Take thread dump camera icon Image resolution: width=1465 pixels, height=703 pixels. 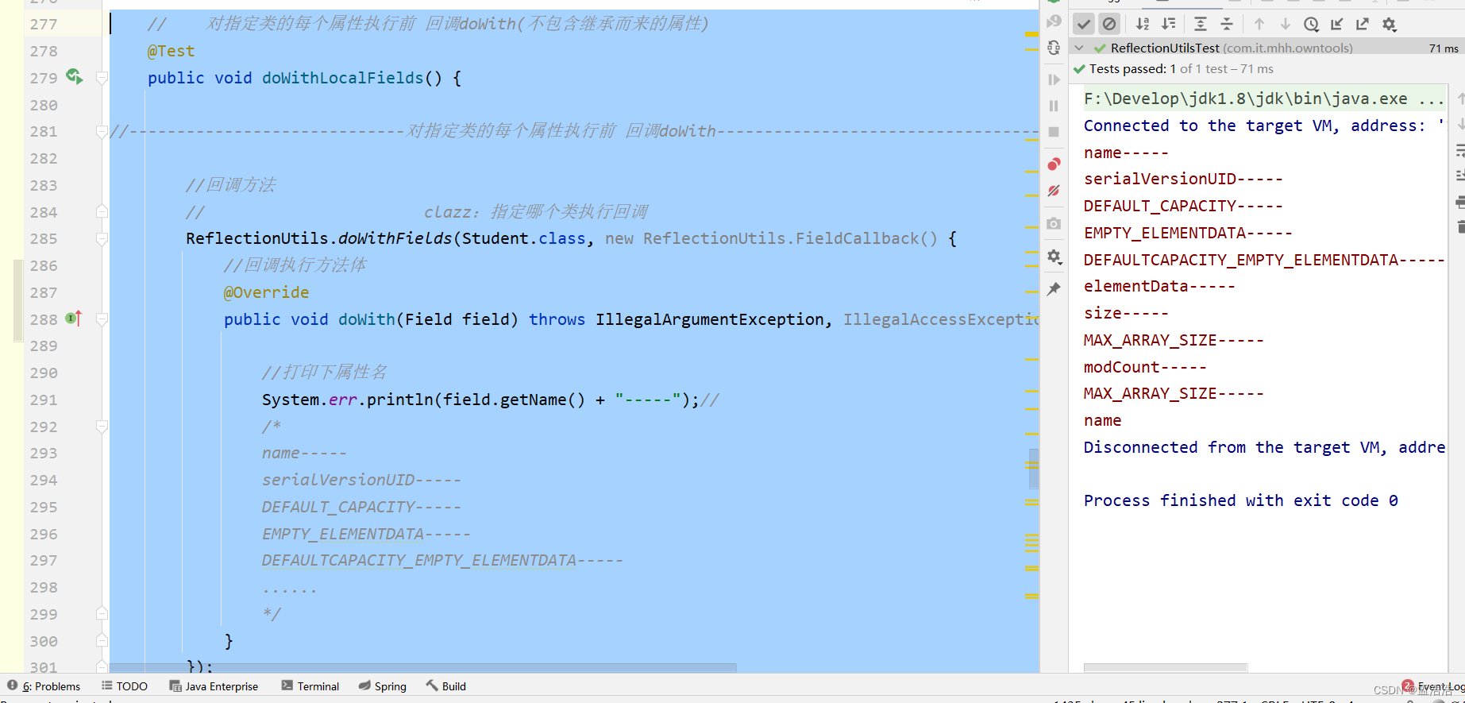click(x=1054, y=224)
